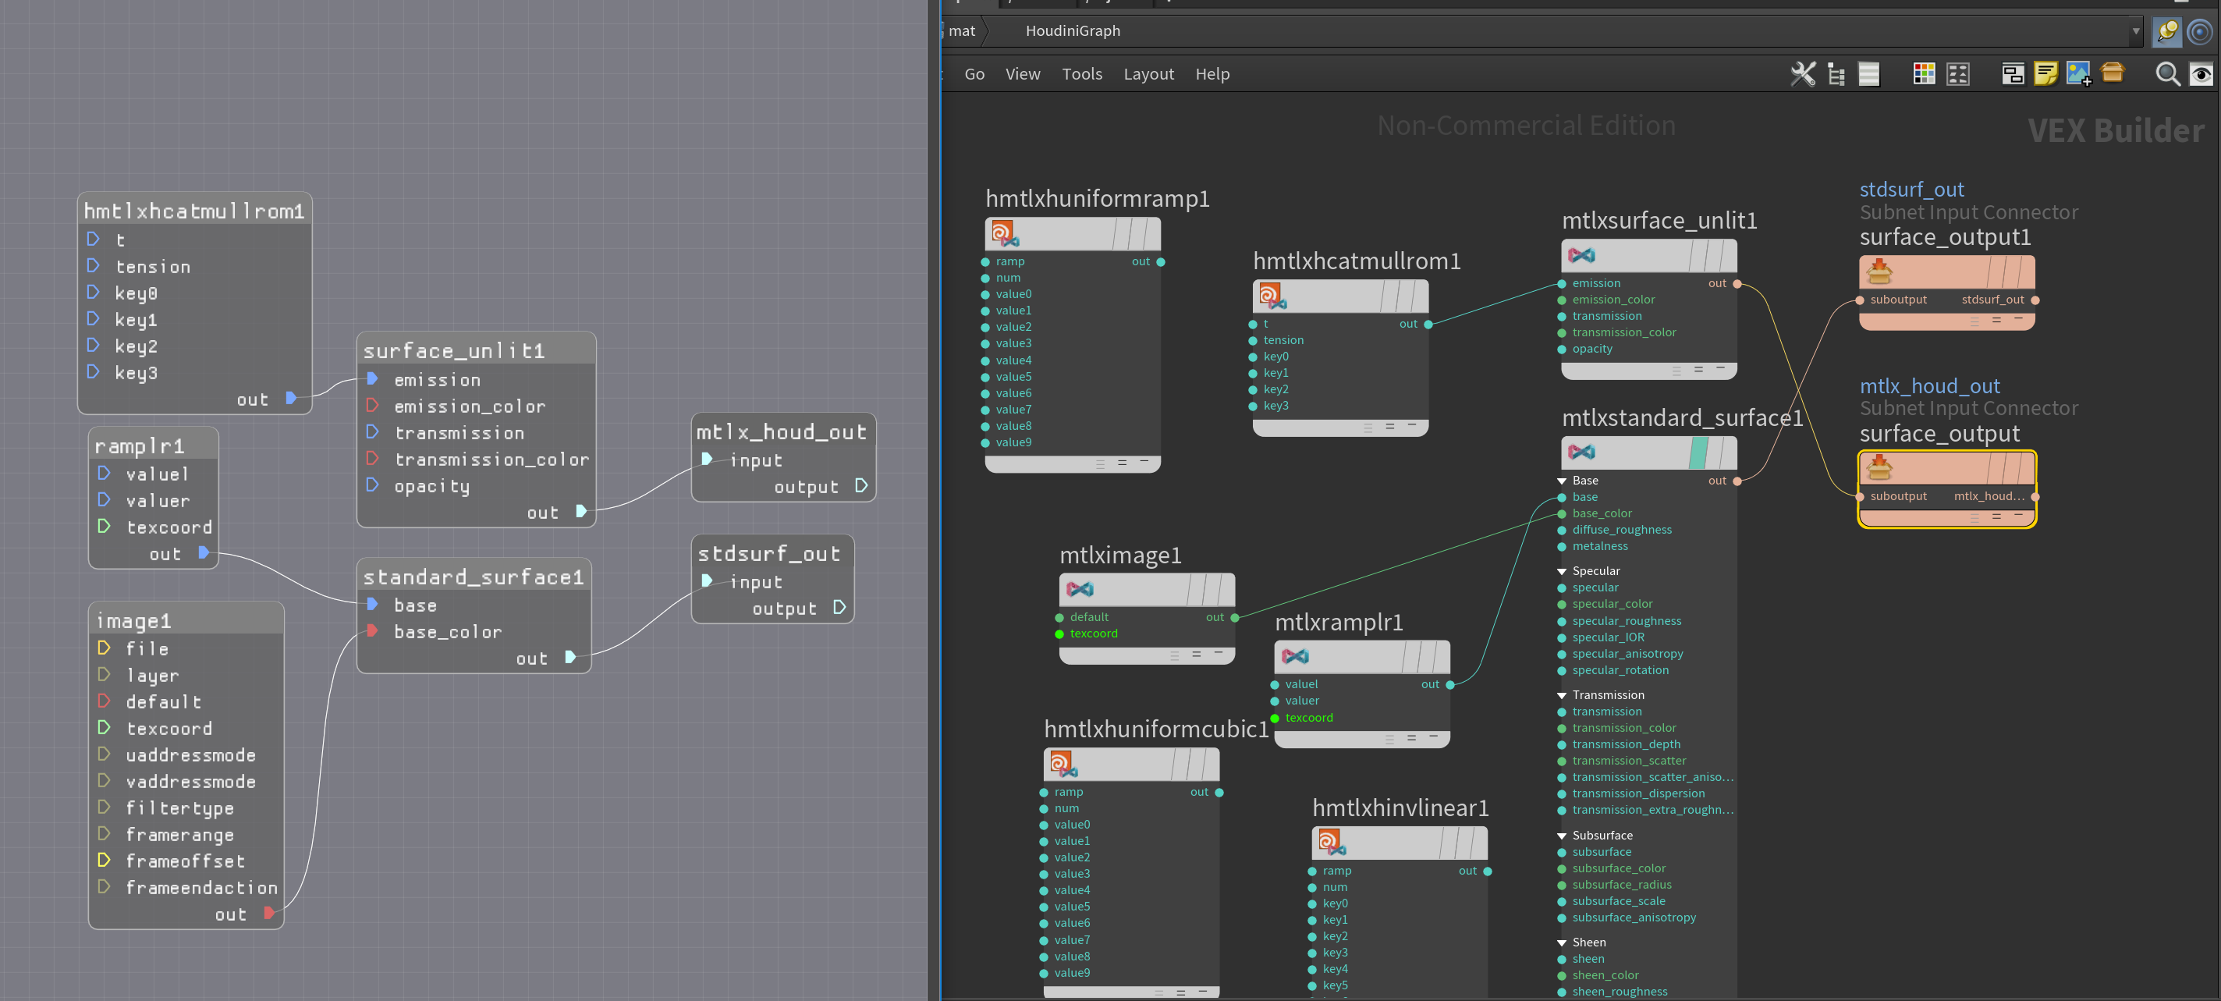Image resolution: width=2221 pixels, height=1001 pixels.
Task: Open the Layout menu
Action: [1148, 74]
